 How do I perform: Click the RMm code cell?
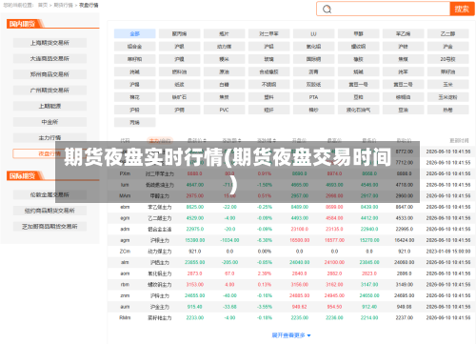click(x=125, y=317)
